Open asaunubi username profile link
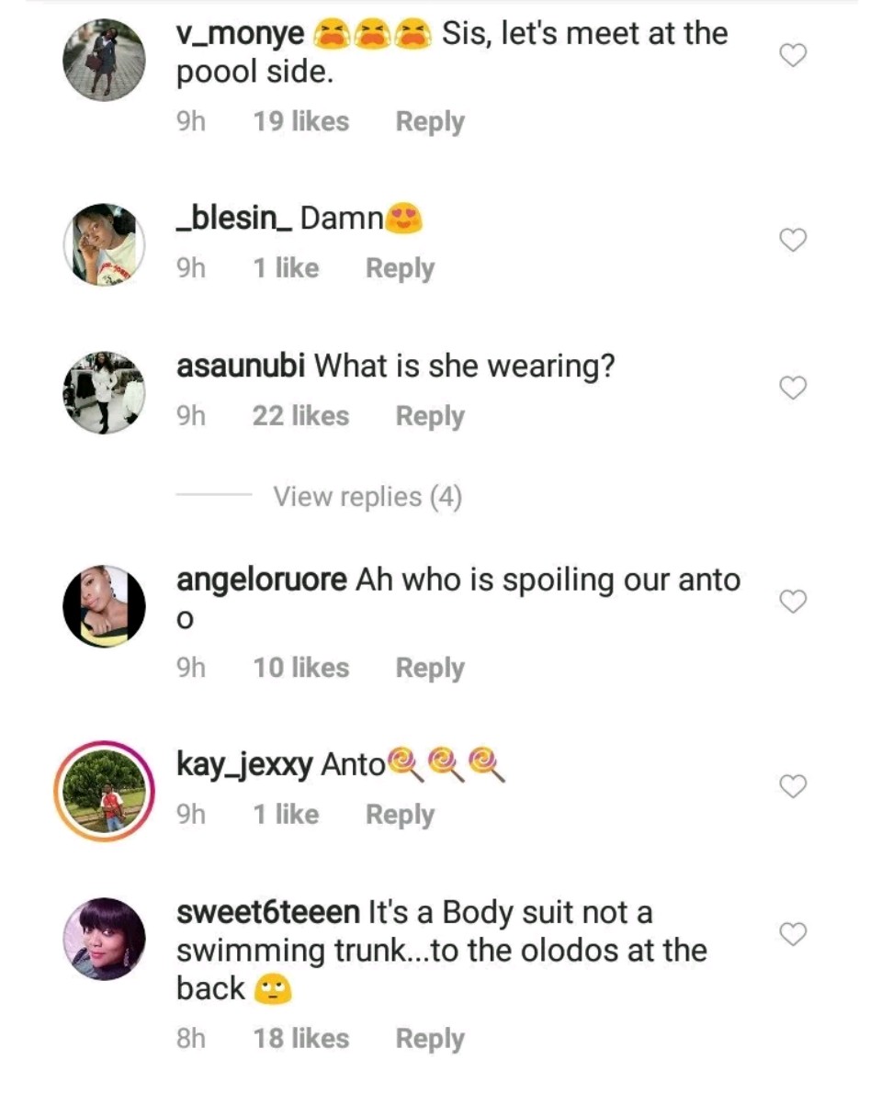Image resolution: width=870 pixels, height=1093 pixels. [x=241, y=366]
